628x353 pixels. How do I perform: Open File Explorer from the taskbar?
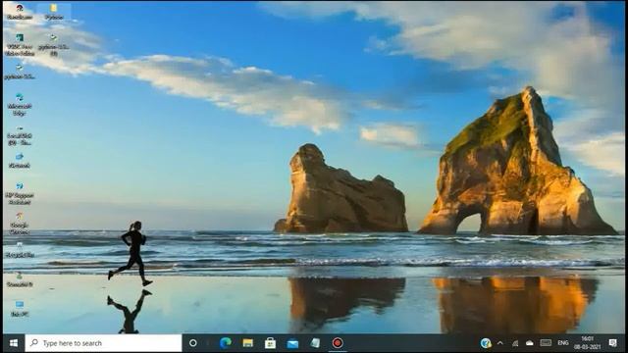248,343
